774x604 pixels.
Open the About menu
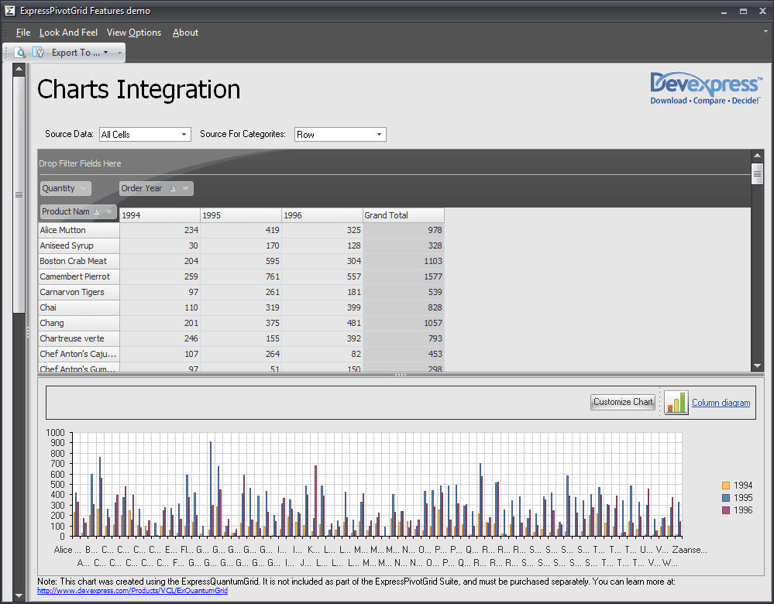coord(185,33)
